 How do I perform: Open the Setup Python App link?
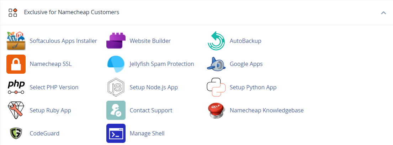click(x=253, y=87)
